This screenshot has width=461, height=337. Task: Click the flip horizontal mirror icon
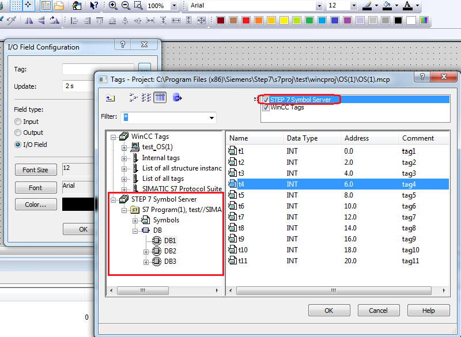click(x=29, y=20)
